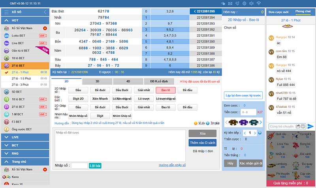Open Hướng dẫn nhập số link
This screenshot has width=316, height=188.
point(172,165)
